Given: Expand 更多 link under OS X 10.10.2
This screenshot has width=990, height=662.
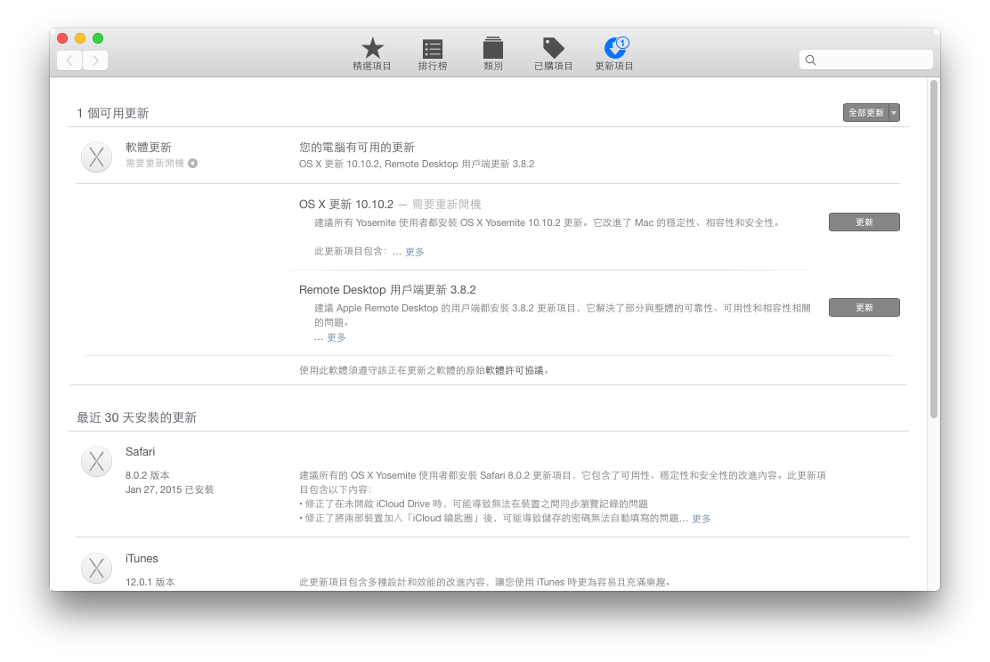Looking at the screenshot, I should (x=415, y=252).
